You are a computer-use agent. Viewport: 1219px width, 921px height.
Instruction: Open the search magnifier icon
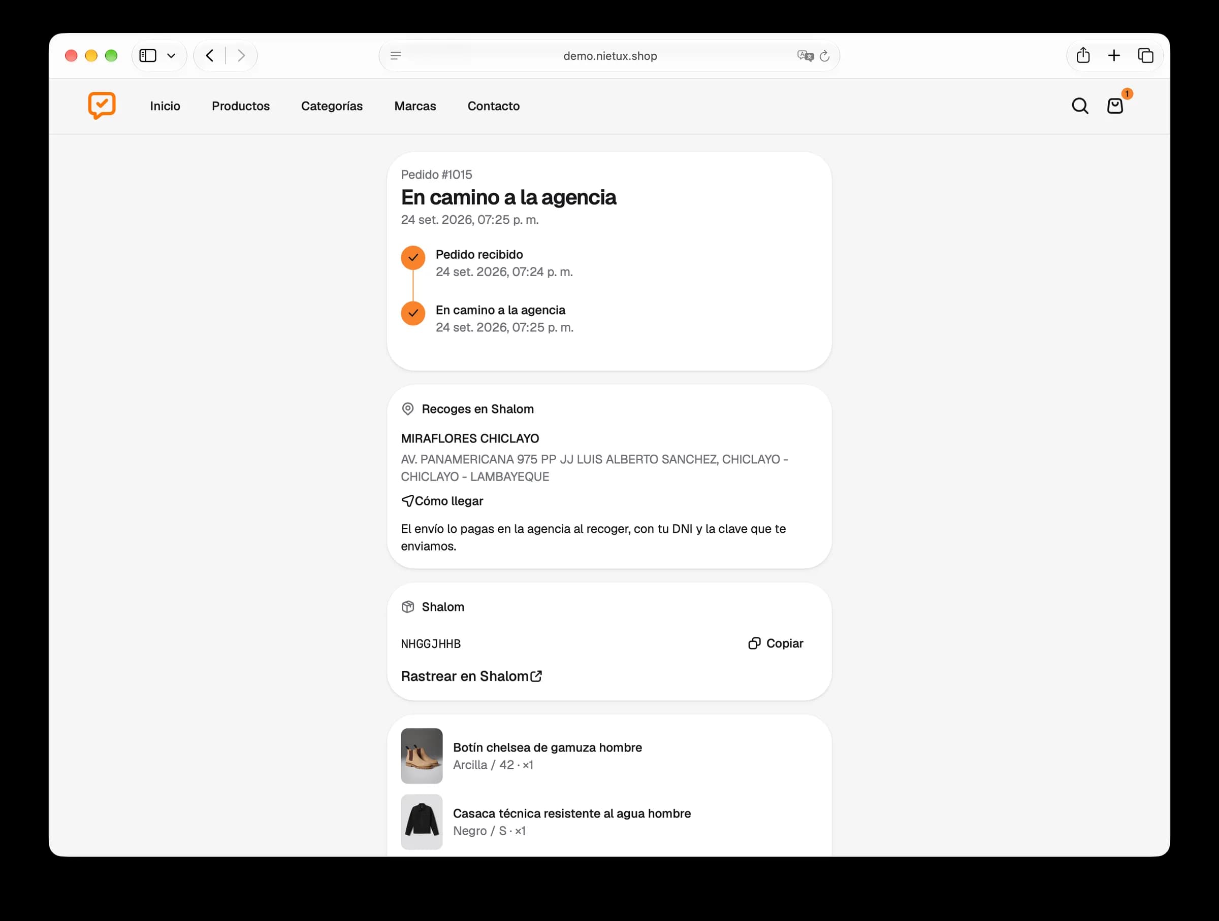click(1079, 106)
